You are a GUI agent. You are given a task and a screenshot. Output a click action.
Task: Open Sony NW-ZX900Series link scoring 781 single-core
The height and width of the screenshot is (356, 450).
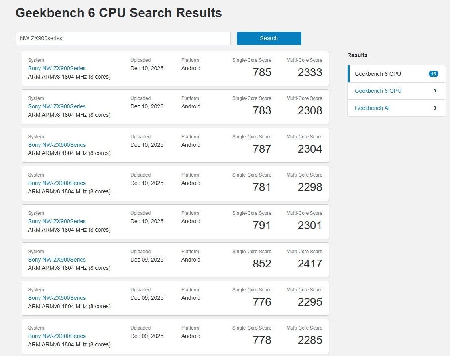[57, 183]
